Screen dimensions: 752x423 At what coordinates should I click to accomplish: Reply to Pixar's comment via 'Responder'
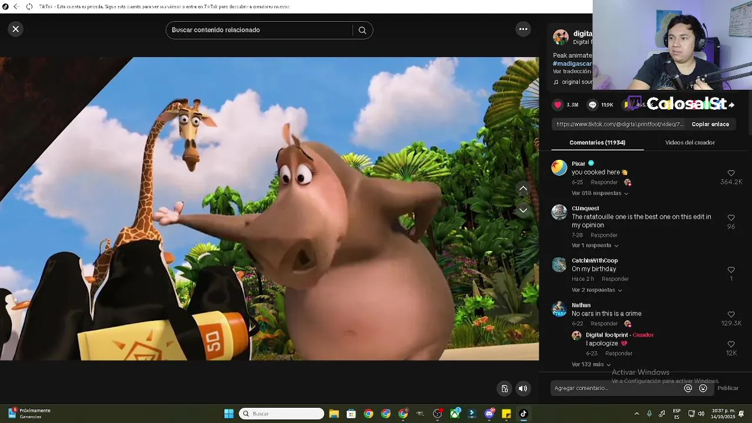(604, 183)
